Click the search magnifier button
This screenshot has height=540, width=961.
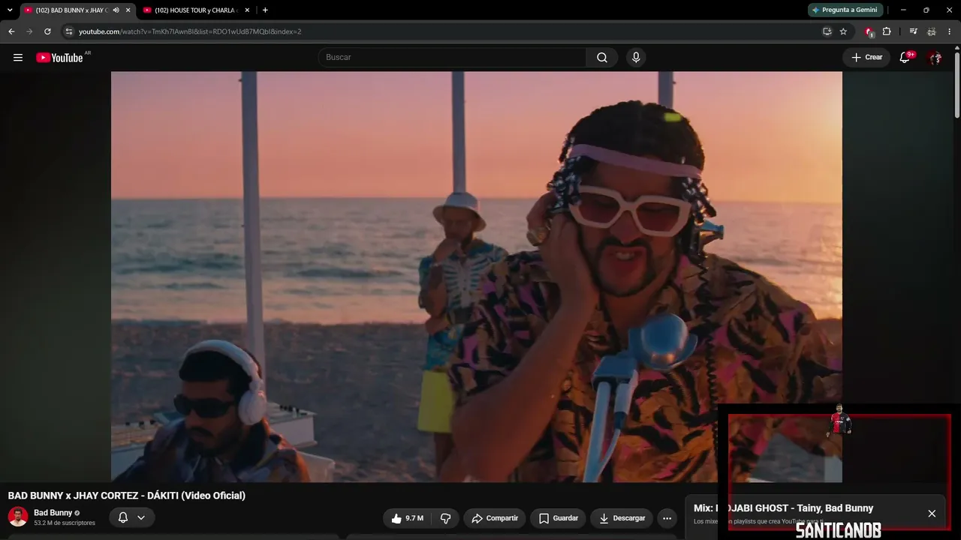[x=602, y=58]
